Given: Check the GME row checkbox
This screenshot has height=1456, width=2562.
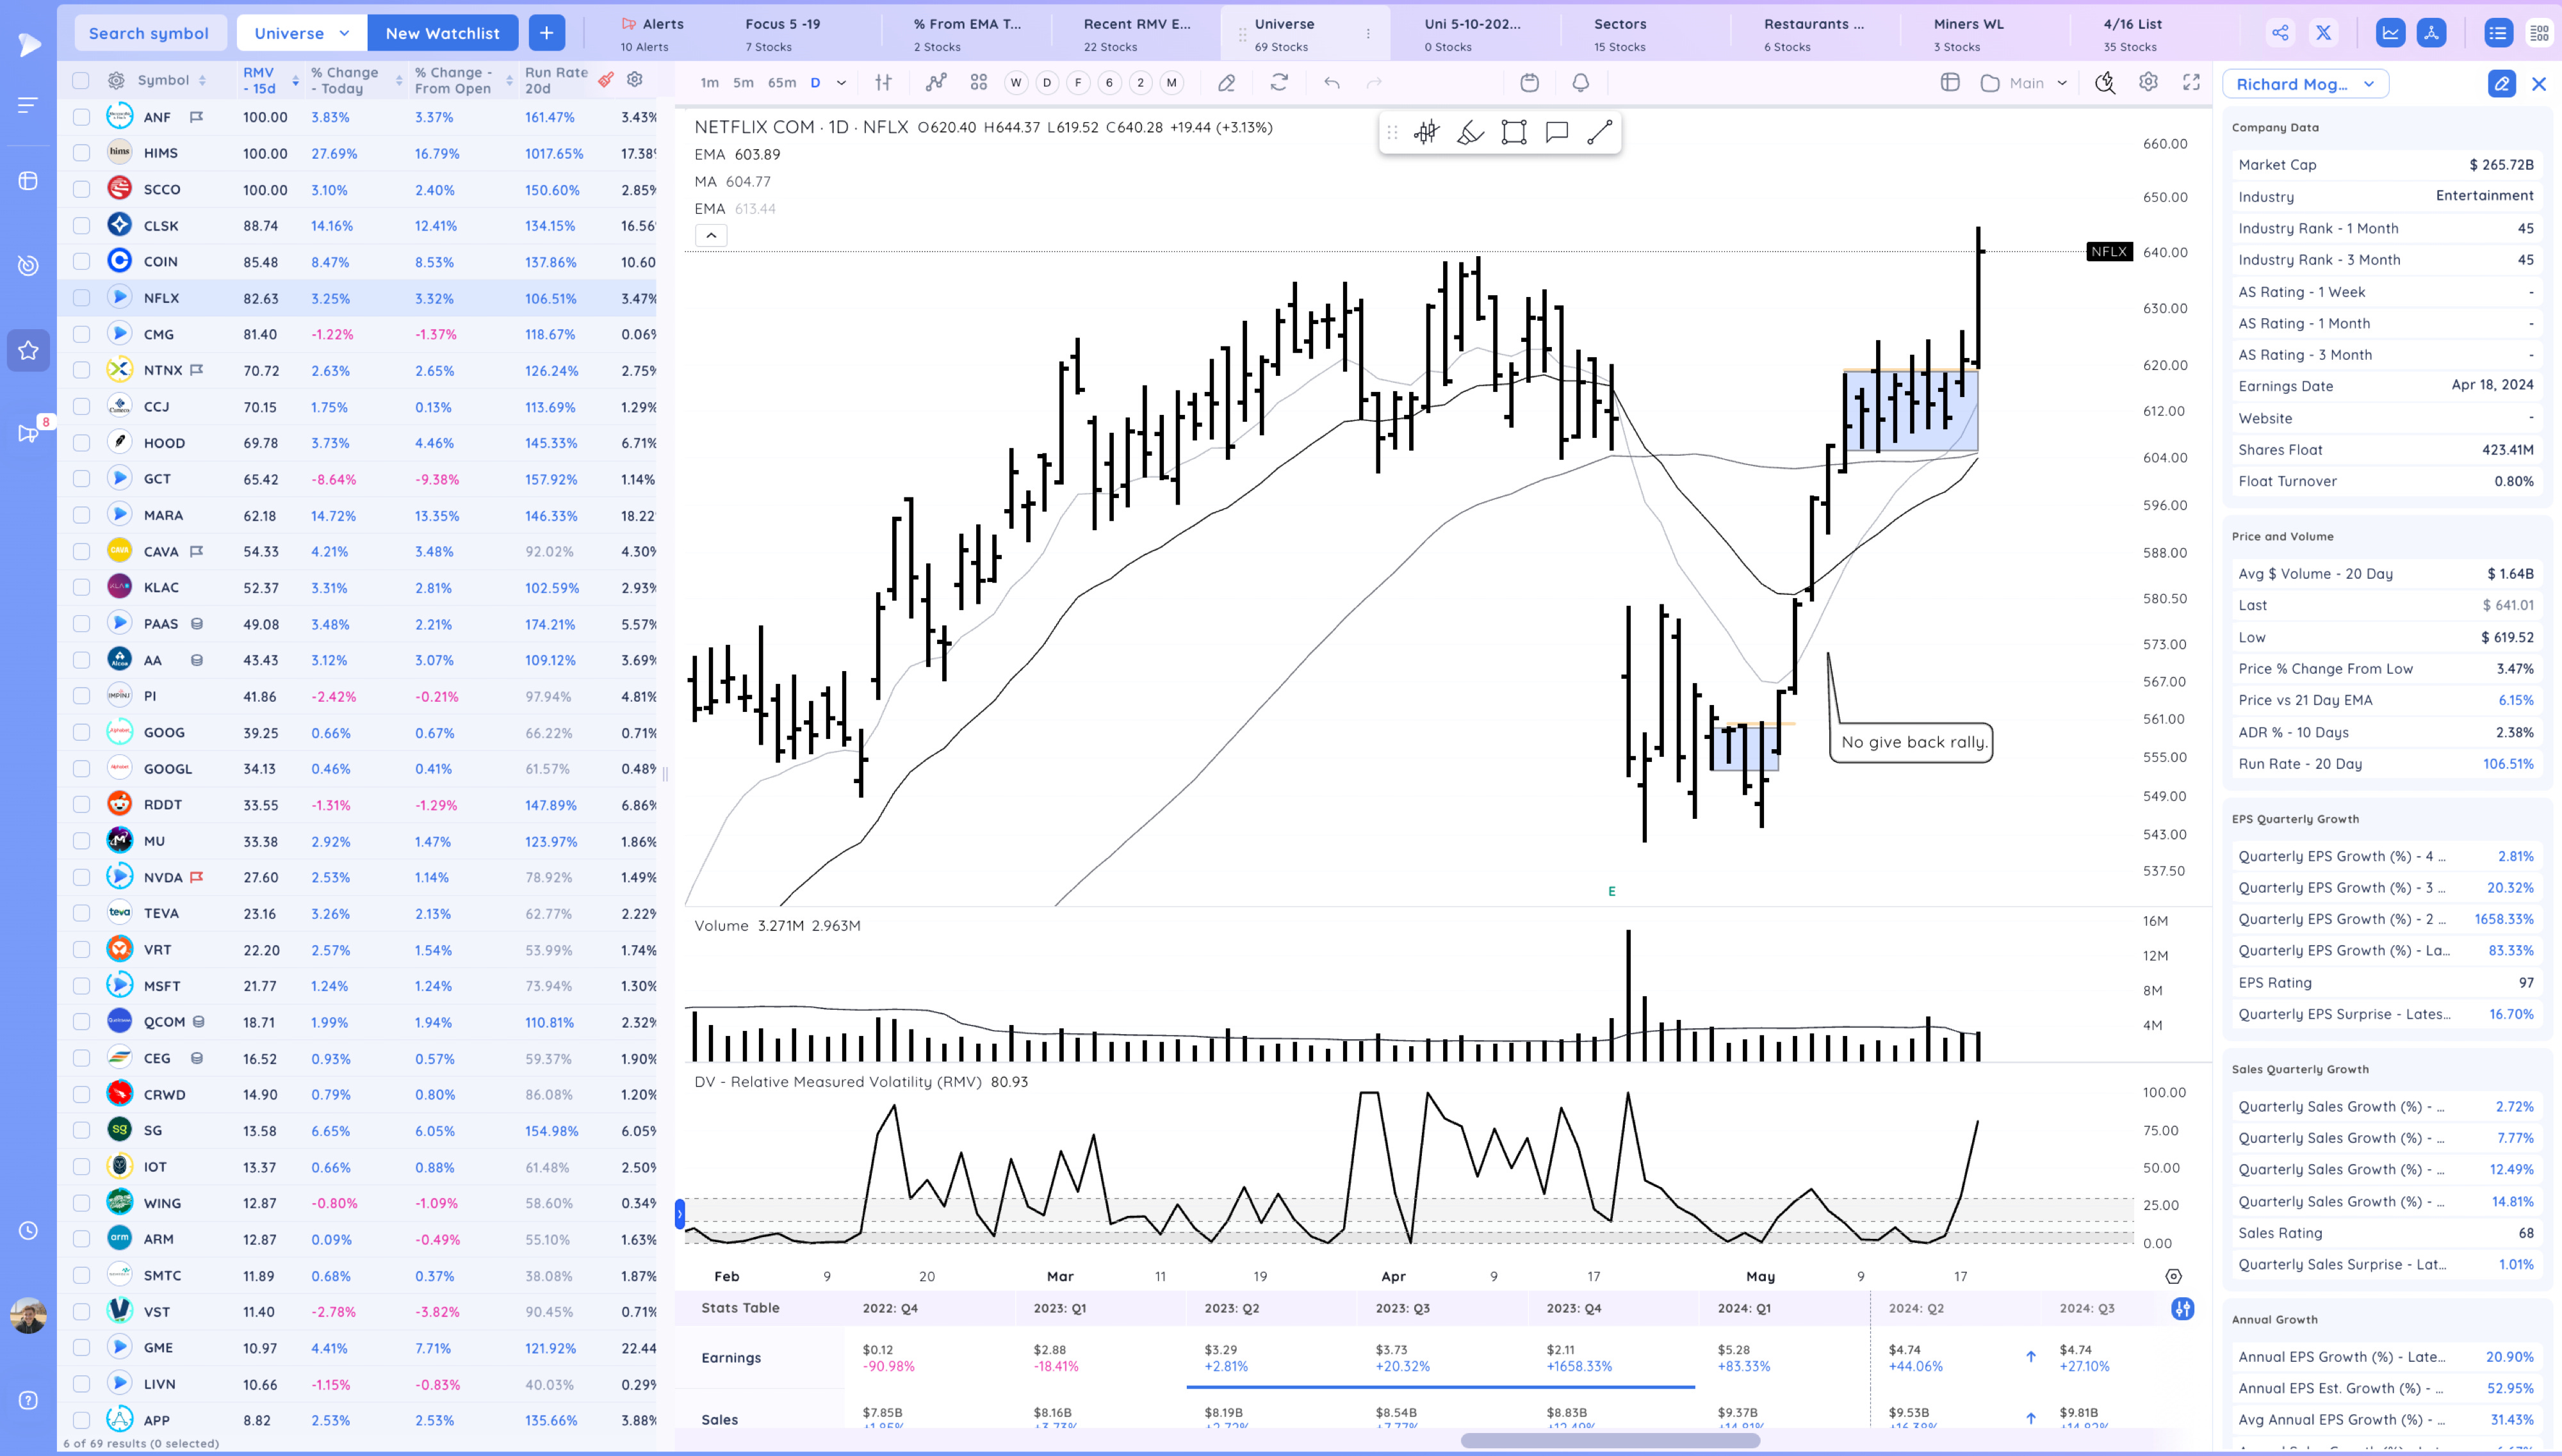Looking at the screenshot, I should click(x=81, y=1347).
